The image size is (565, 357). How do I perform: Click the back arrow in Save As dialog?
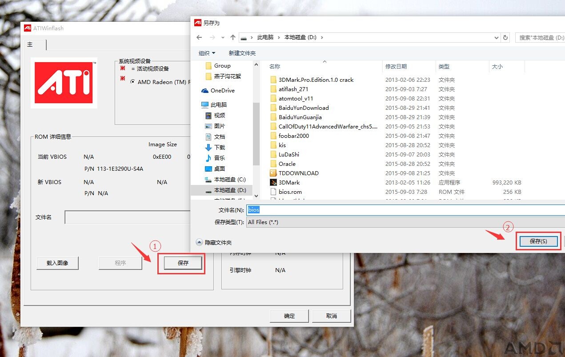click(x=200, y=38)
